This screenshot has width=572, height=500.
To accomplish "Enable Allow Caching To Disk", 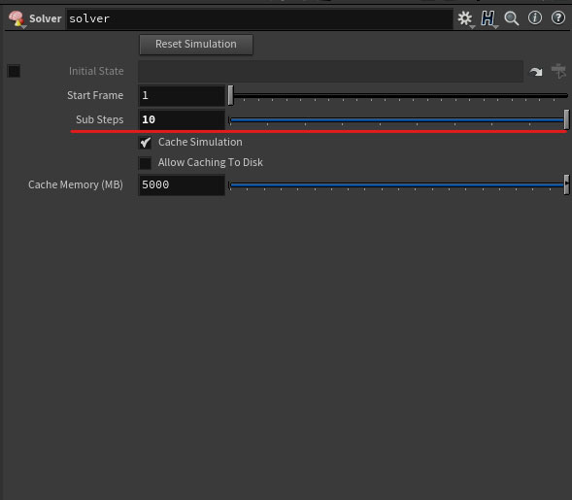I will point(146,163).
